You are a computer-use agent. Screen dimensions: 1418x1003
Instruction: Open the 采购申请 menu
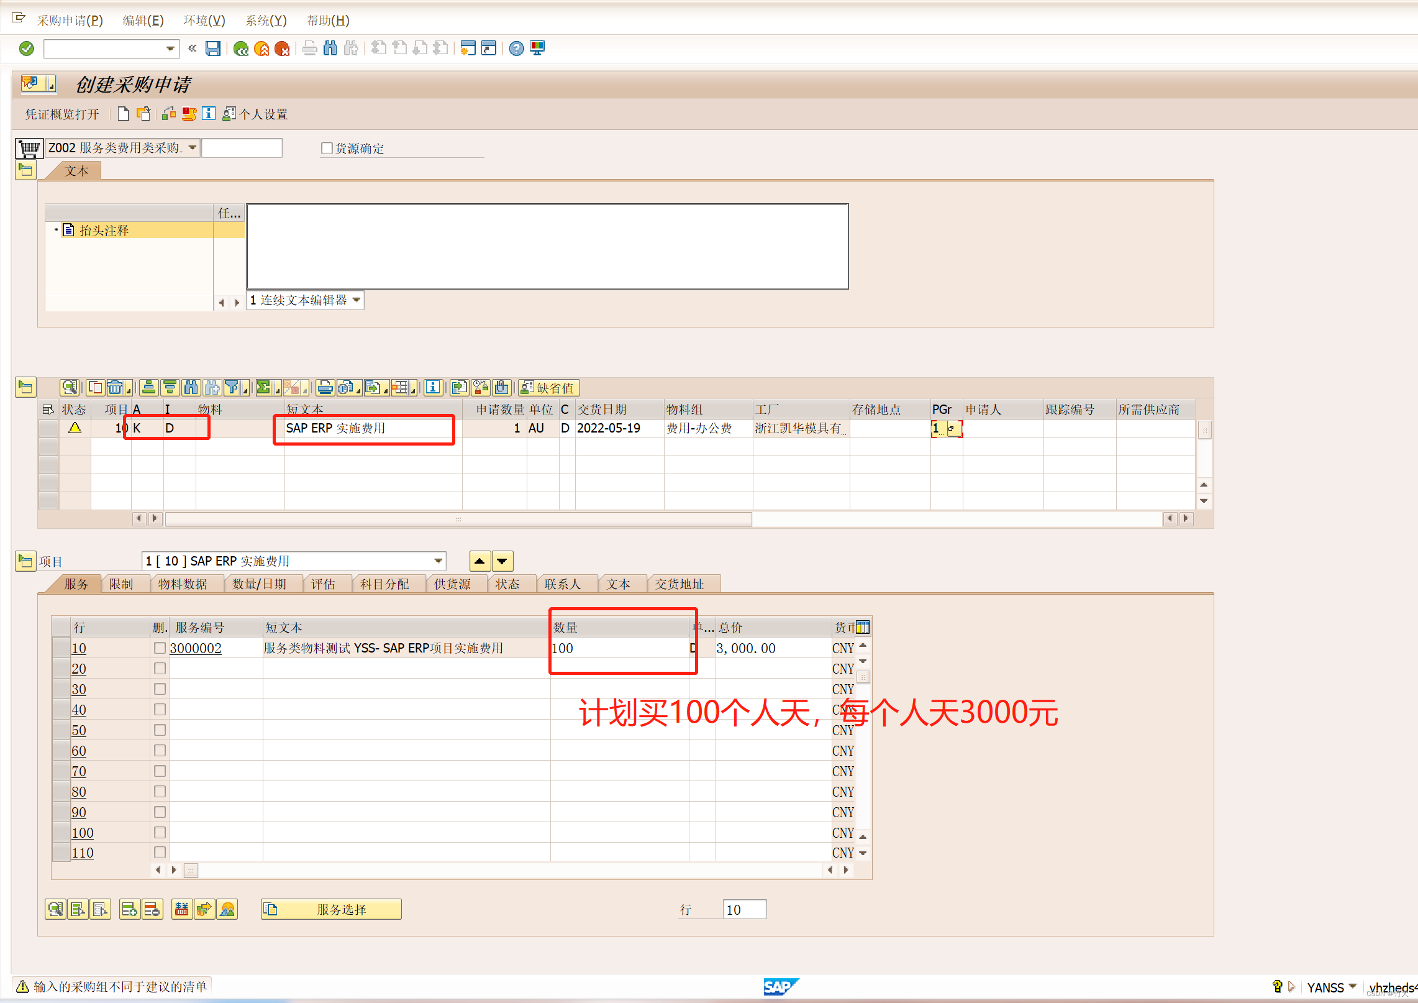pyautogui.click(x=70, y=21)
